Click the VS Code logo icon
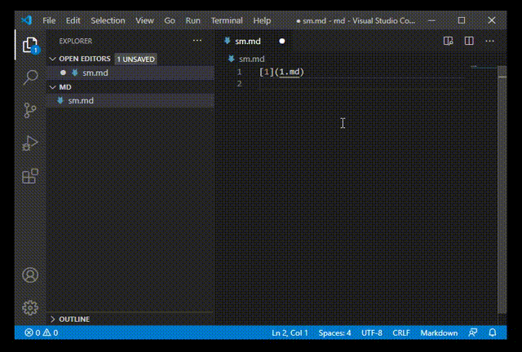The height and width of the screenshot is (352, 522). click(26, 20)
